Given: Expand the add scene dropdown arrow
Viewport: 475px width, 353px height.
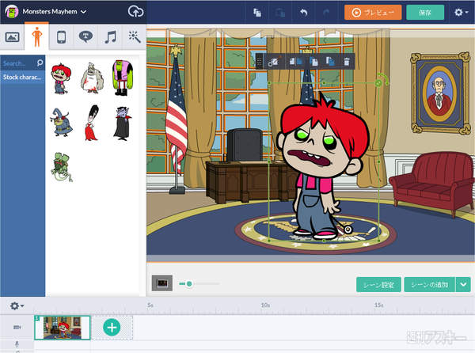Looking at the screenshot, I should (x=463, y=285).
